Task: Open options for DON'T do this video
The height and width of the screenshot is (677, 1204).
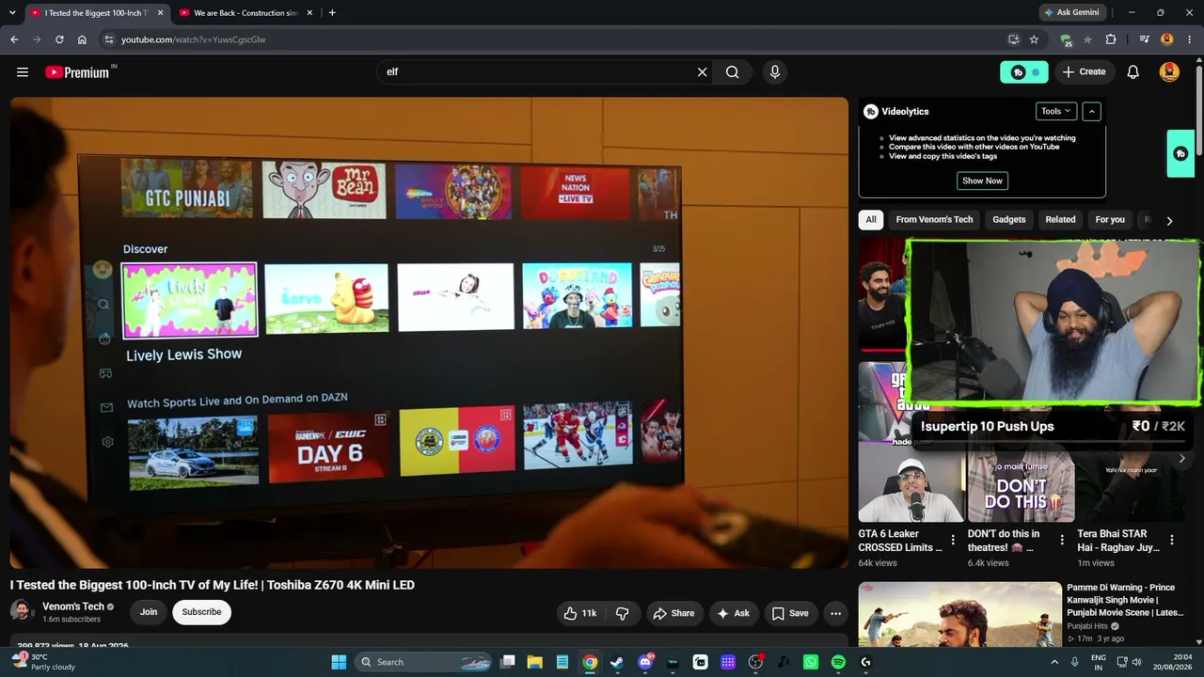Action: [1062, 541]
